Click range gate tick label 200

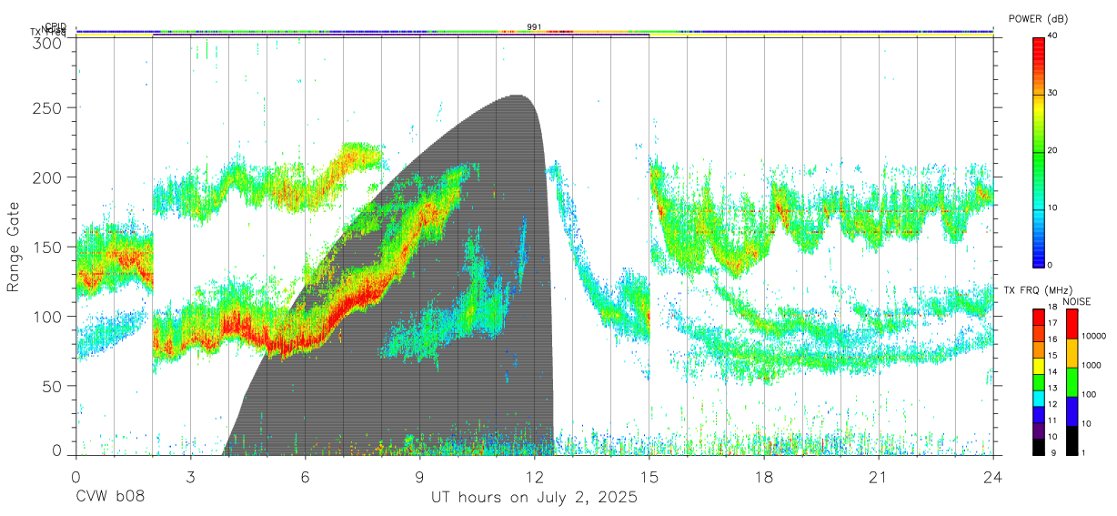point(48,177)
